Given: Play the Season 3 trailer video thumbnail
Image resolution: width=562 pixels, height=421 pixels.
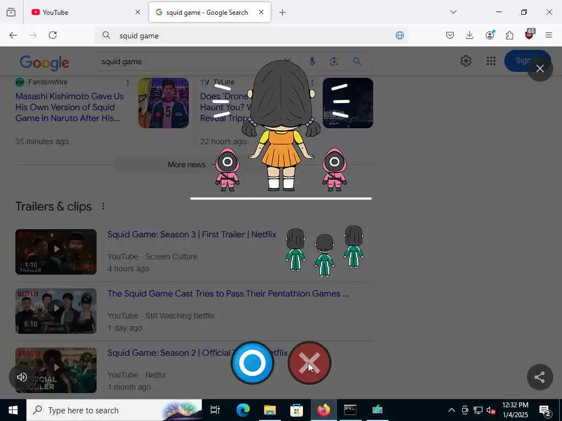Looking at the screenshot, I should point(56,252).
